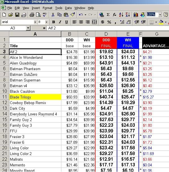Select the Alien Quadrilogy title cell

point(35,63)
